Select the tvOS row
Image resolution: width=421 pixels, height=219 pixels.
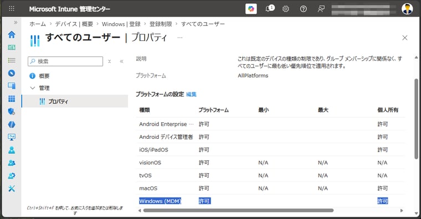(x=270, y=175)
